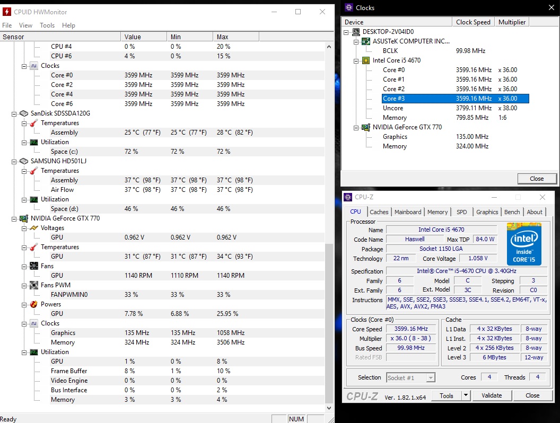Image resolution: width=560 pixels, height=423 pixels.
Task: Click the HWMonitor scrollbar up arrow
Action: (x=329, y=47)
